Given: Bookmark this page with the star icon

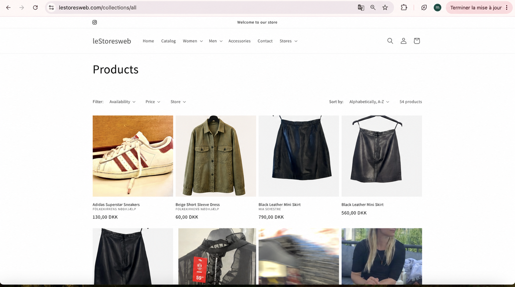Looking at the screenshot, I should (x=385, y=8).
